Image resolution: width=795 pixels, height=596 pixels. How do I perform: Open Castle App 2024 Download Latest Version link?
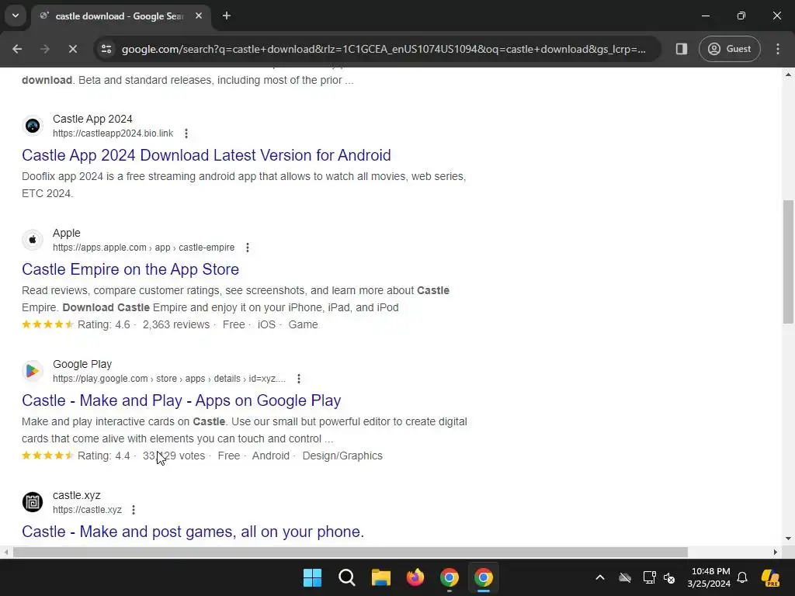[207, 155]
